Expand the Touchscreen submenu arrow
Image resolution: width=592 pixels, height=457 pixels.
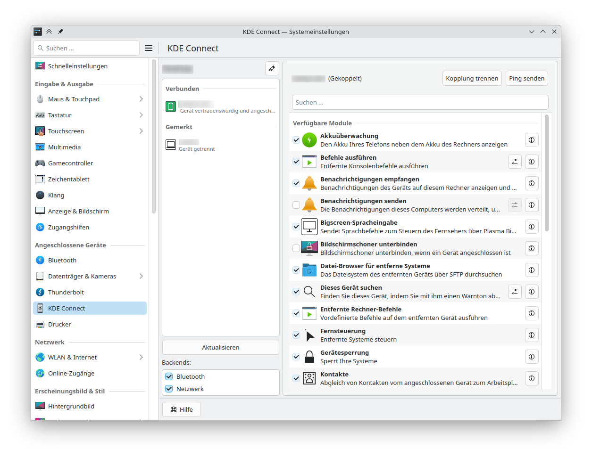click(141, 131)
